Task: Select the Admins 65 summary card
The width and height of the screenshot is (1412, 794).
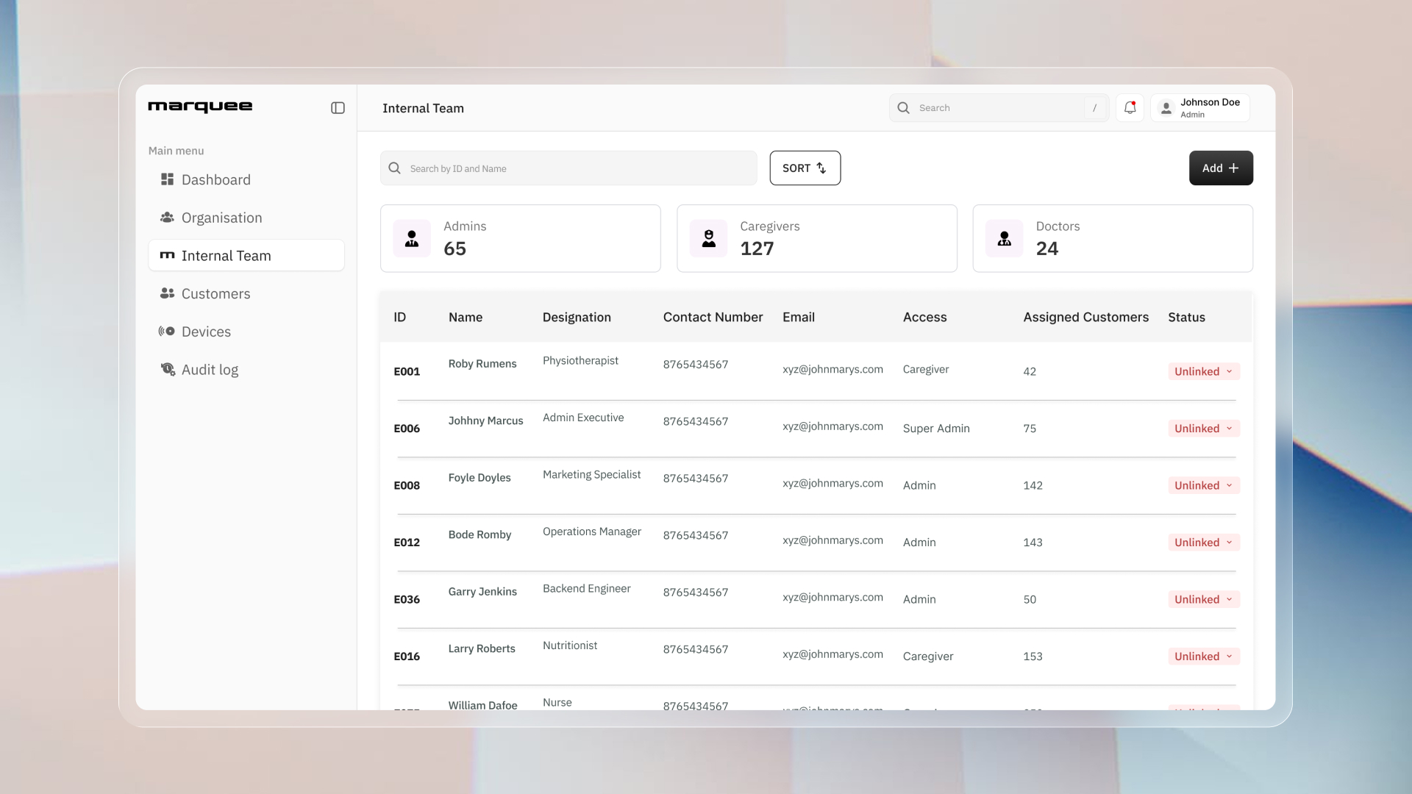Action: [x=520, y=238]
